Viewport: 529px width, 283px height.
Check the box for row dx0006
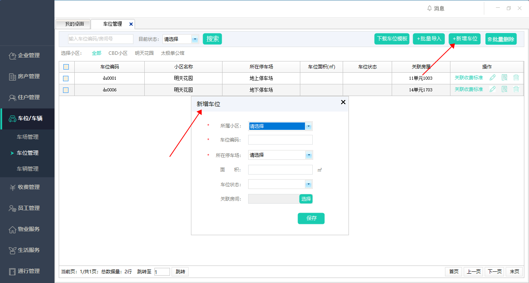tap(66, 90)
